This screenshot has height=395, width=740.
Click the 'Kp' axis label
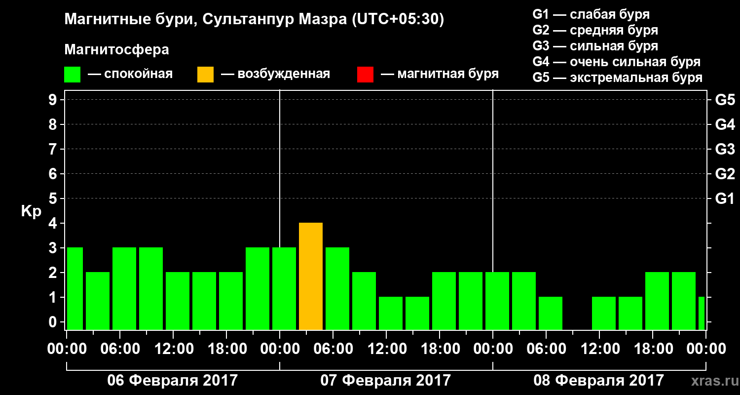(x=31, y=211)
